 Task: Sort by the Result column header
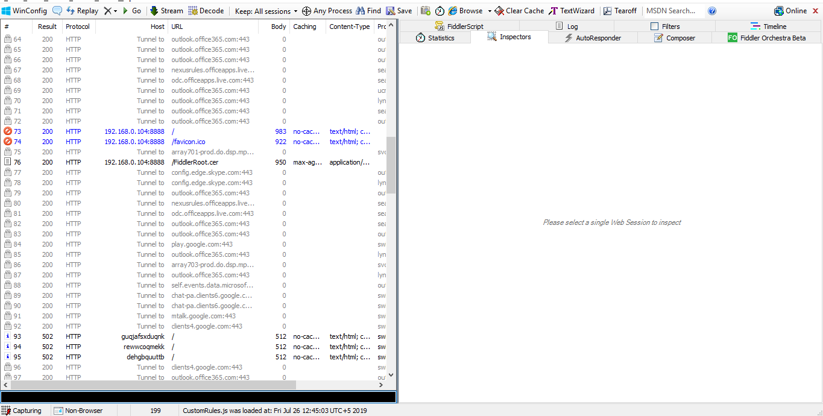click(x=47, y=27)
